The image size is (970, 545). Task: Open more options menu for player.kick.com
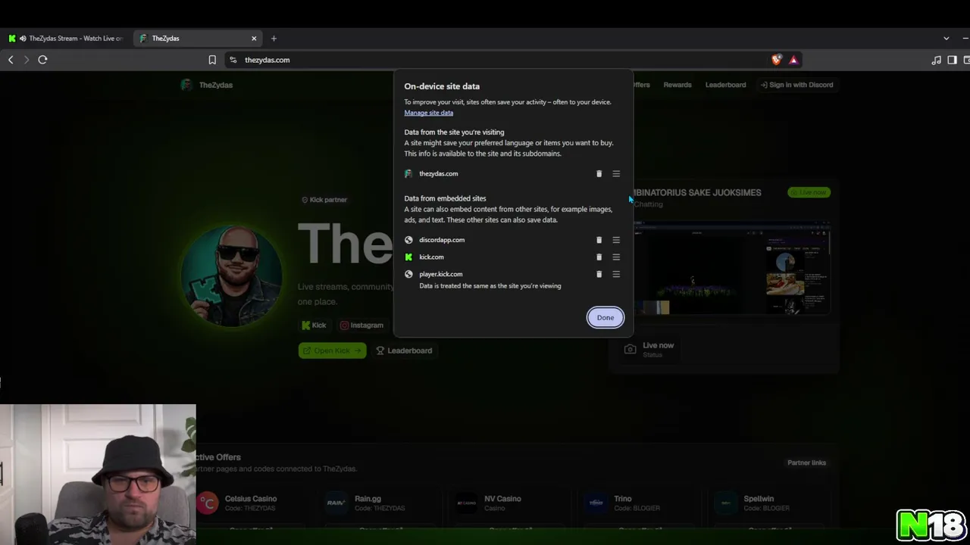coord(616,274)
